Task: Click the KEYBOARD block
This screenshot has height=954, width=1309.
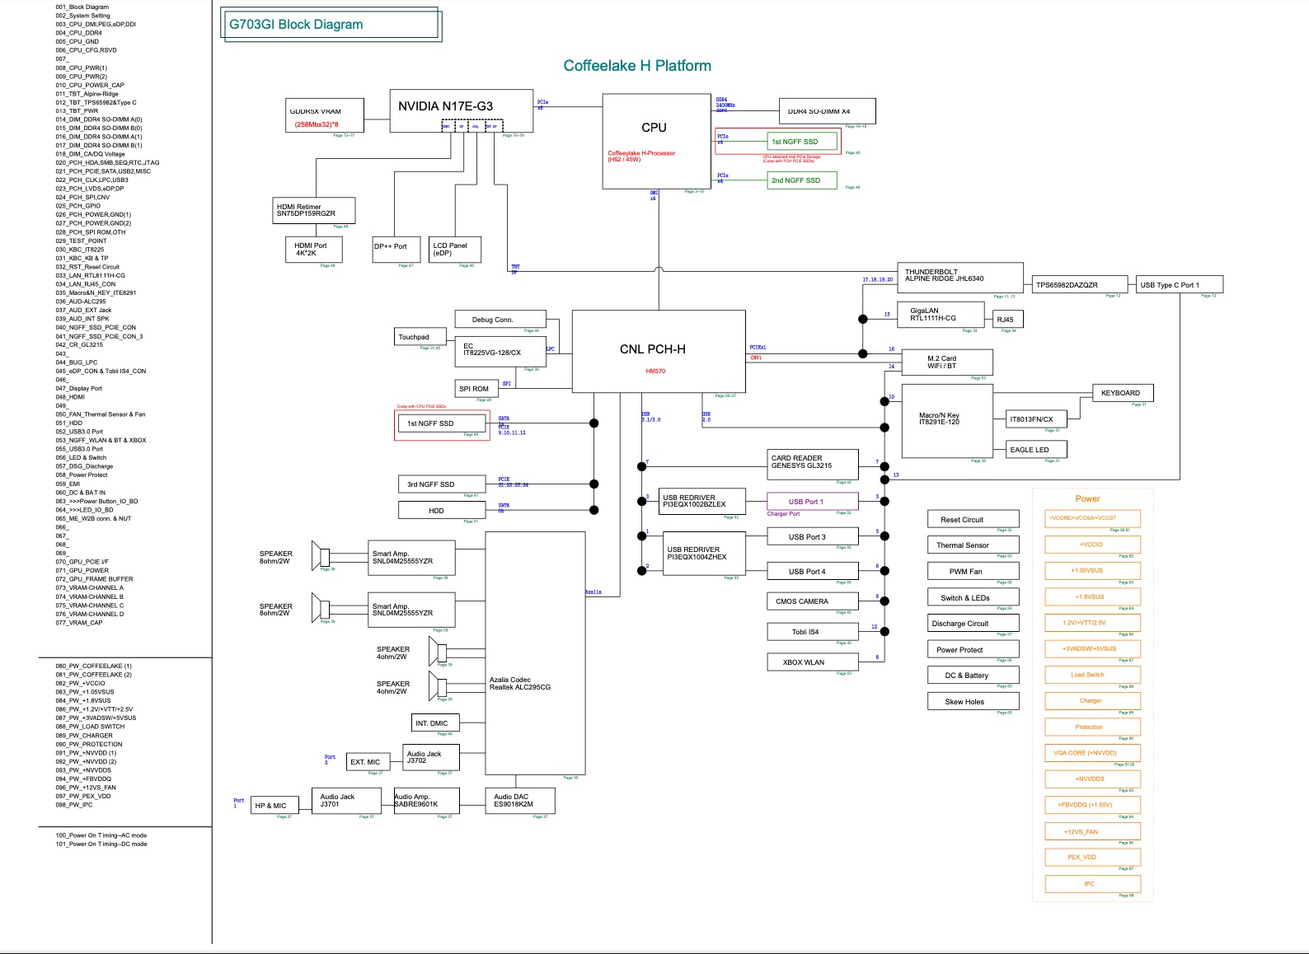Action: pyautogui.click(x=1121, y=393)
